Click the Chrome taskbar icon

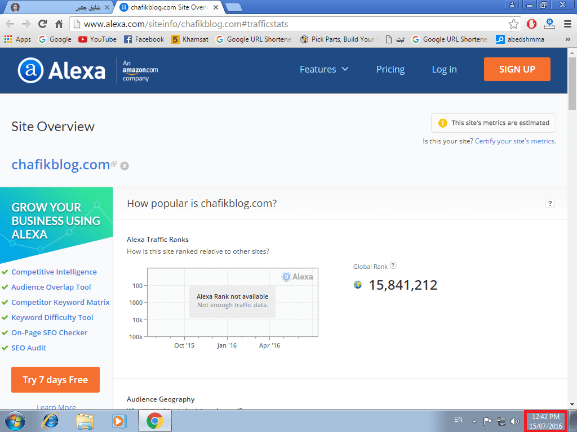pos(155,421)
